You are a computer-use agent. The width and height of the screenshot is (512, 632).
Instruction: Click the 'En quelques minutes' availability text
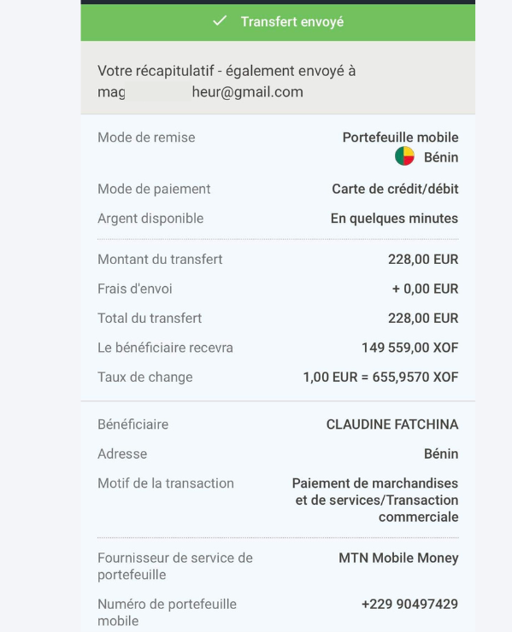pyautogui.click(x=394, y=219)
